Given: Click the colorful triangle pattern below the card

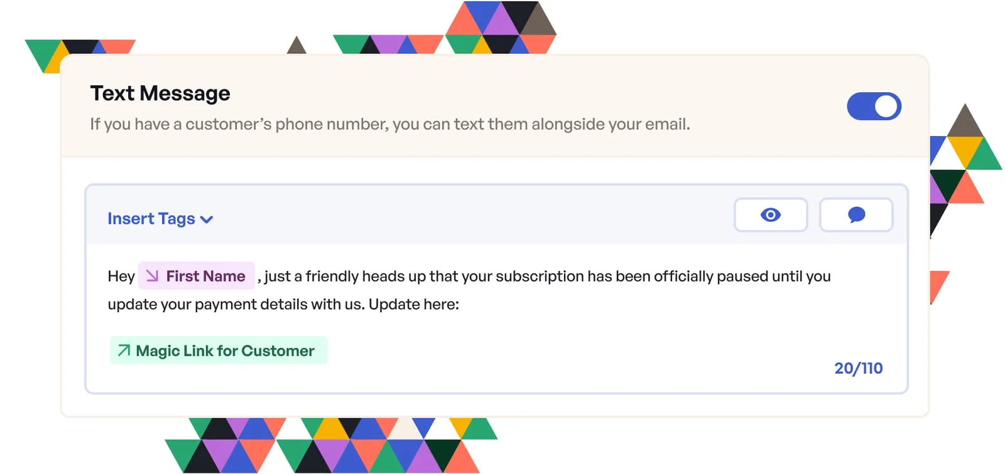Looking at the screenshot, I should (x=331, y=445).
